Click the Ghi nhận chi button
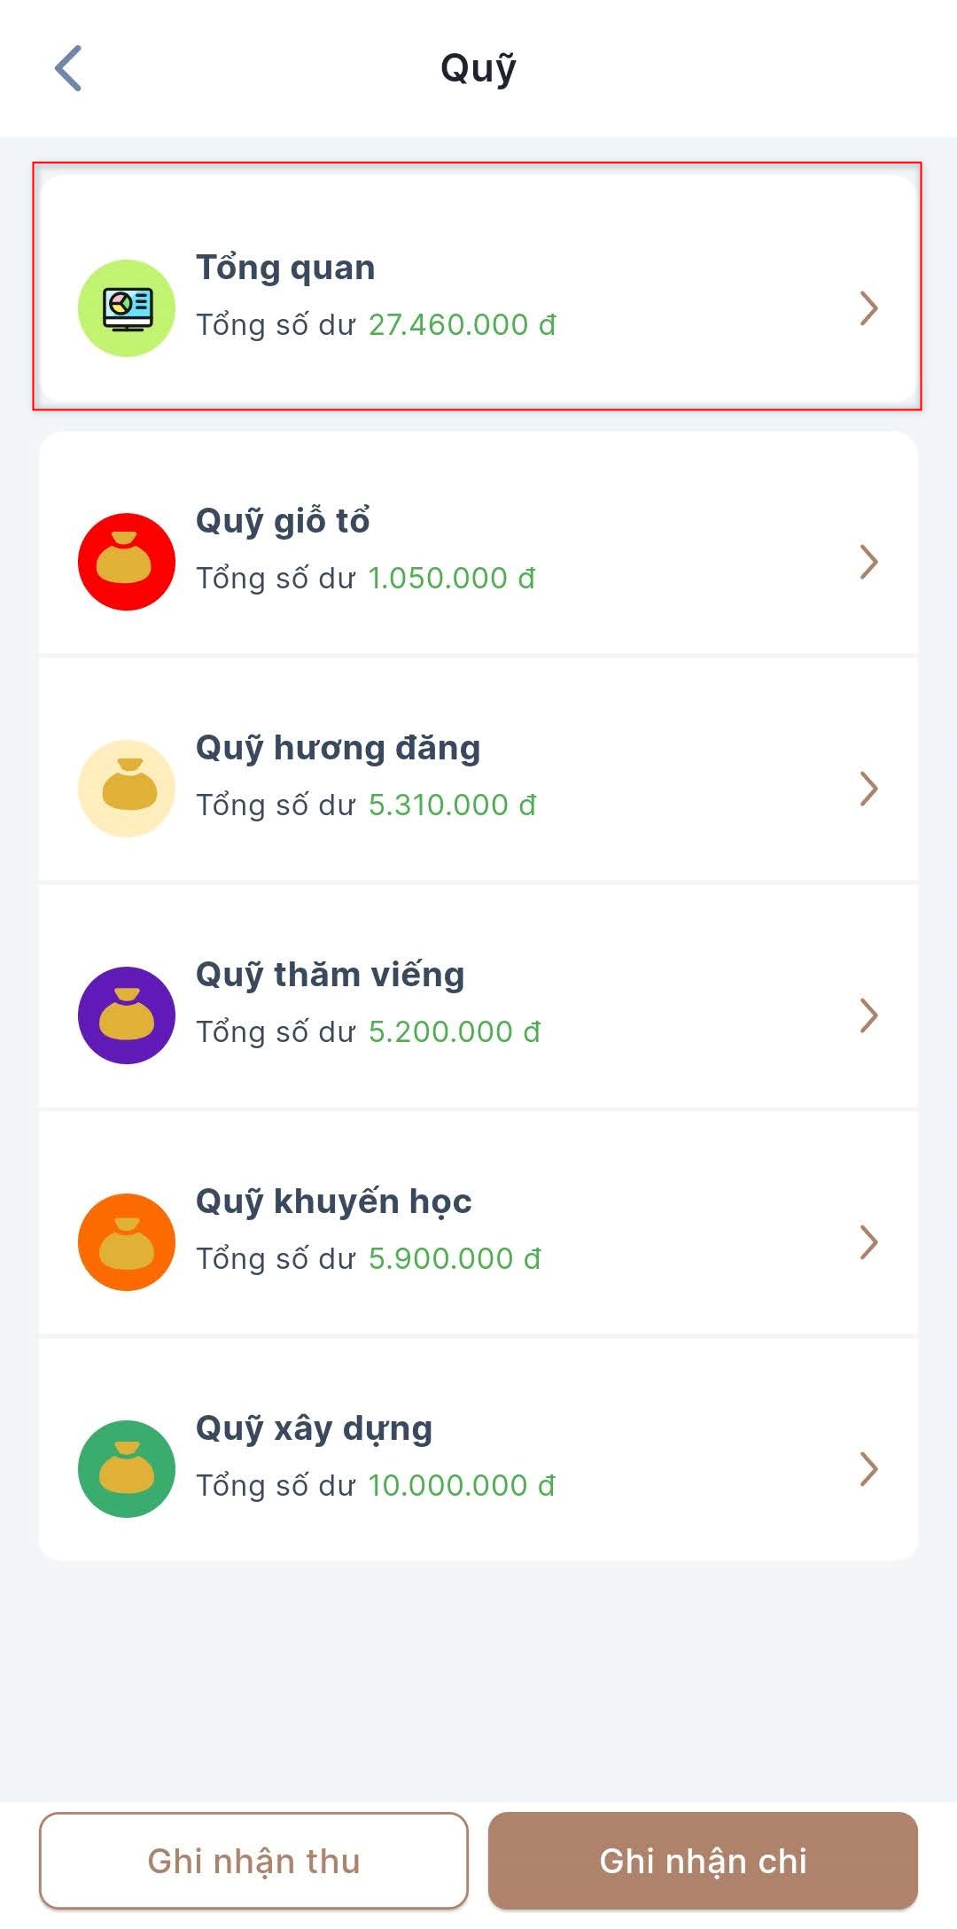The height and width of the screenshot is (1929, 957). point(703,1861)
